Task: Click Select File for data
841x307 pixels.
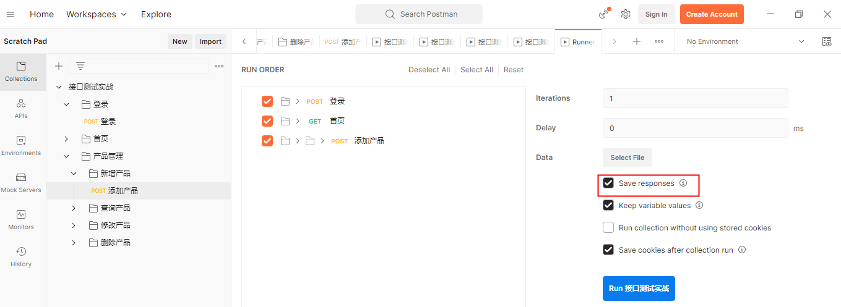Action: [x=627, y=158]
